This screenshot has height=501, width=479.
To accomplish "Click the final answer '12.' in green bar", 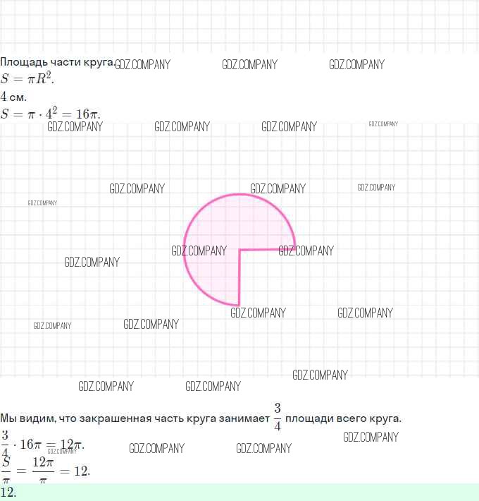I will (x=8, y=493).
